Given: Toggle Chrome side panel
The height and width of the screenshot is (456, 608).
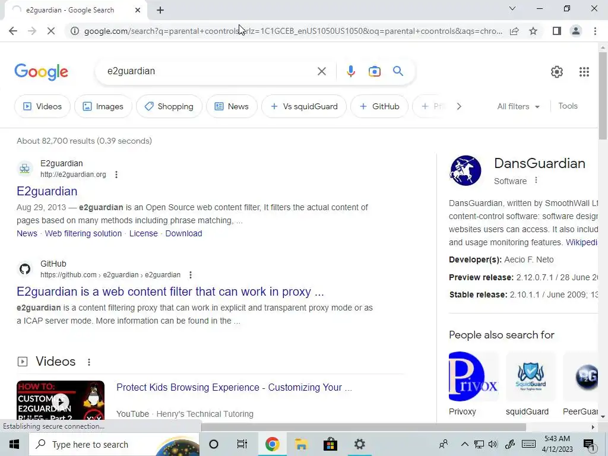Looking at the screenshot, I should [x=557, y=31].
